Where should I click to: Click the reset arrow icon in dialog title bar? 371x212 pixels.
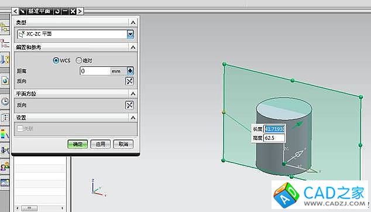57,11
